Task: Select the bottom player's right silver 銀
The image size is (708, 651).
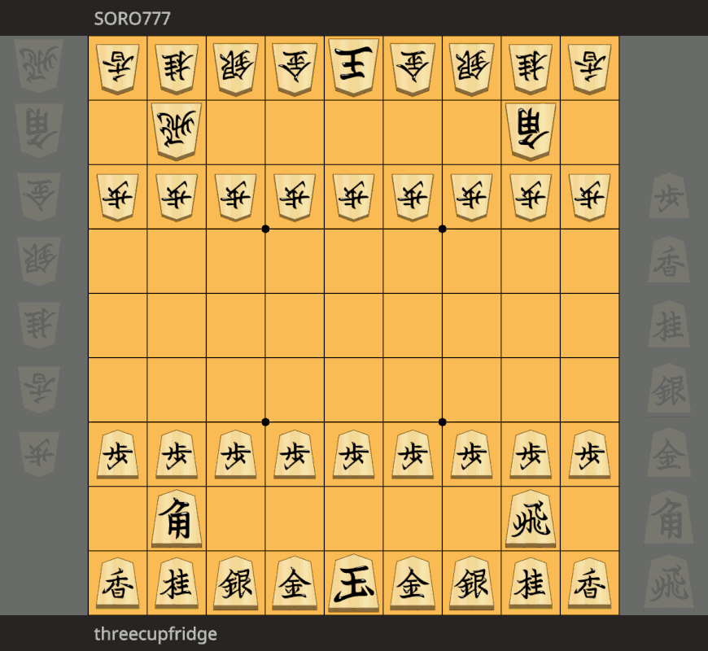Action: click(471, 583)
